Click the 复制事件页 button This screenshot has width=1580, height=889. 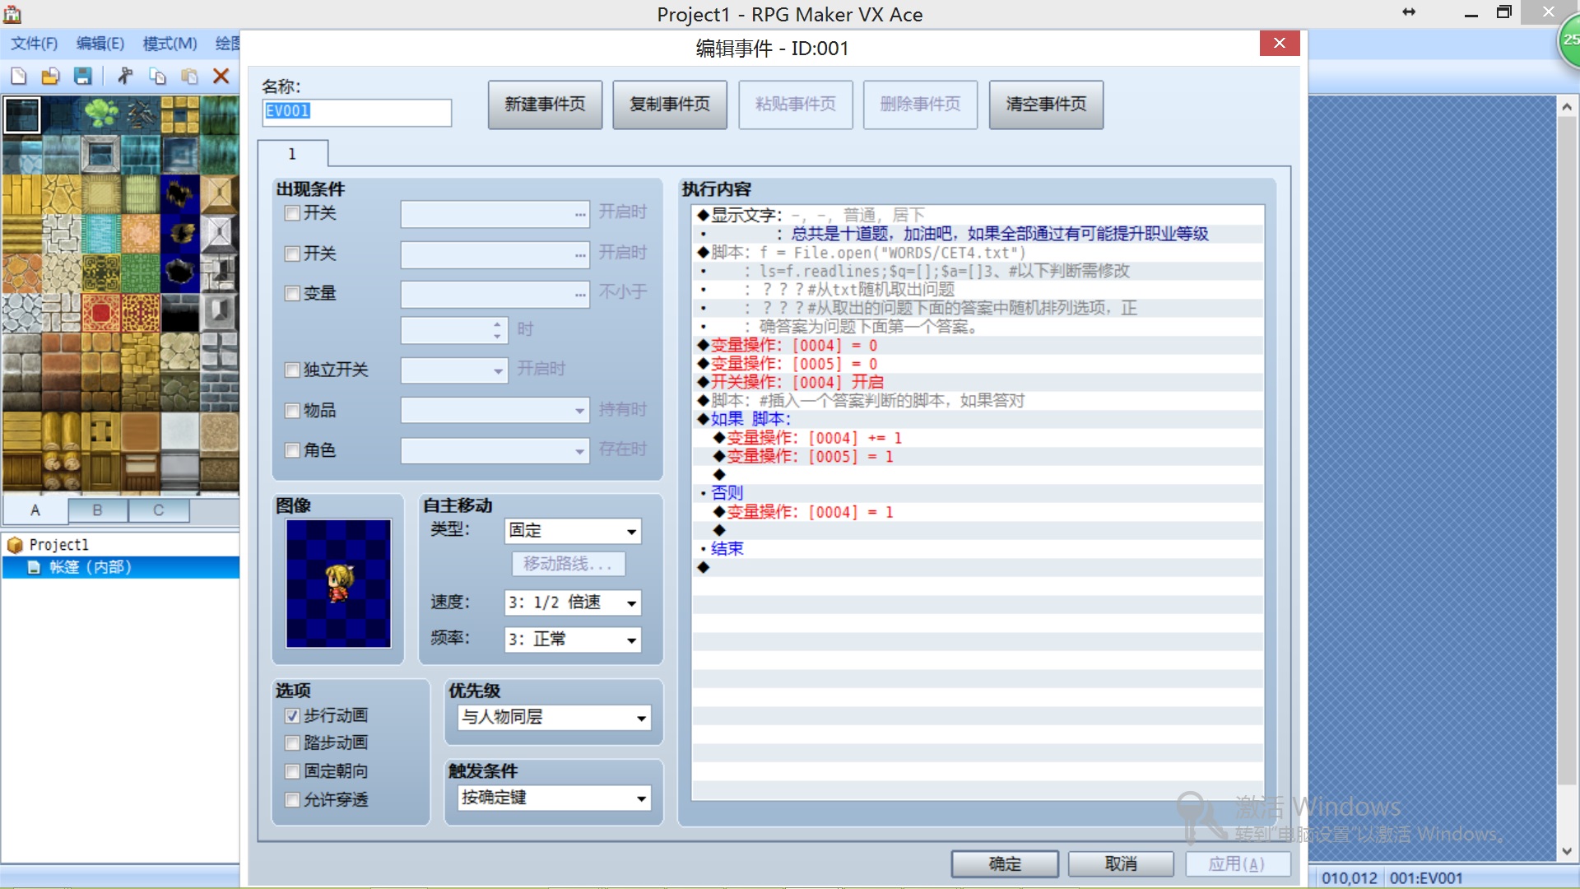pos(670,105)
